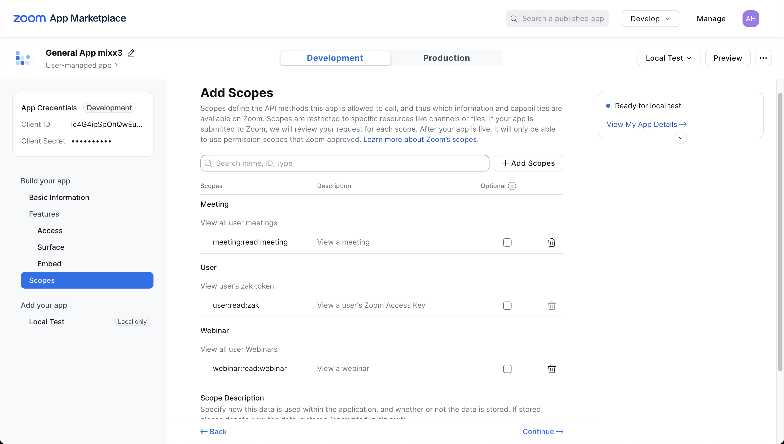Open Learn more about Zoom's scopes link
This screenshot has height=444, width=784.
point(420,139)
